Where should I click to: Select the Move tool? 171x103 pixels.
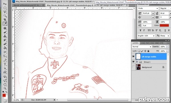(x=5, y=4)
